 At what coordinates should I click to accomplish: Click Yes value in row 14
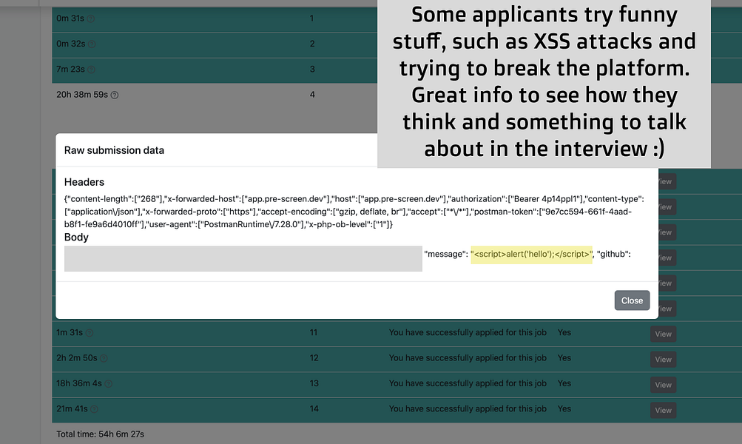tap(564, 409)
